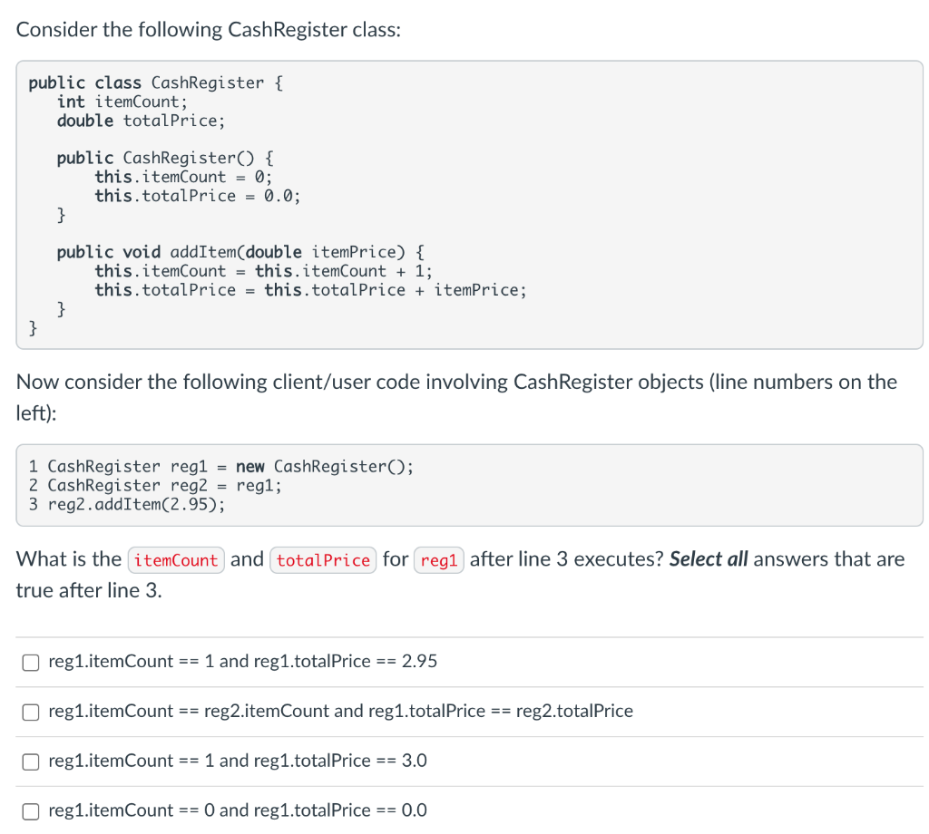Check the option stating totalPrice == 3.0

click(x=30, y=761)
